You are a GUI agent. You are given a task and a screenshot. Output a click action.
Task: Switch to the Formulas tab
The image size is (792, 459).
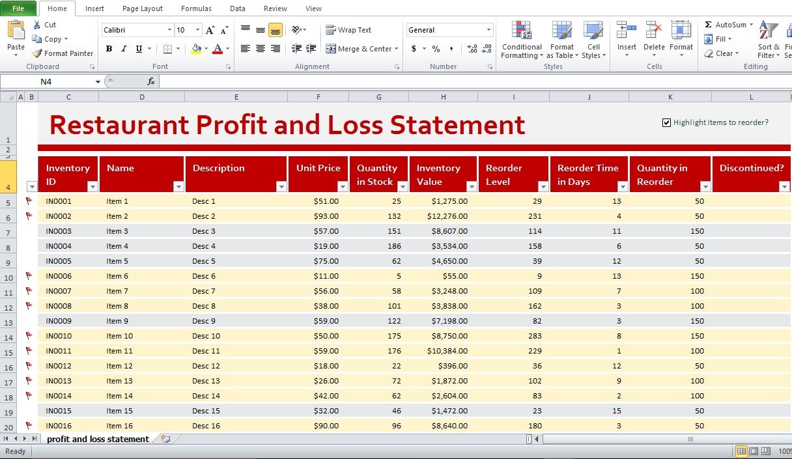point(196,8)
